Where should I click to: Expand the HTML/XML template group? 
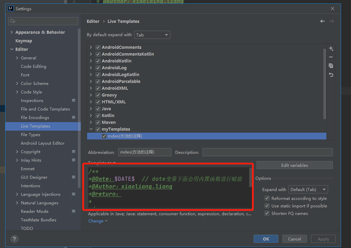91,102
